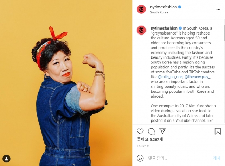Open @mila_no_nna mention link
225x166 pixels.
point(170,77)
